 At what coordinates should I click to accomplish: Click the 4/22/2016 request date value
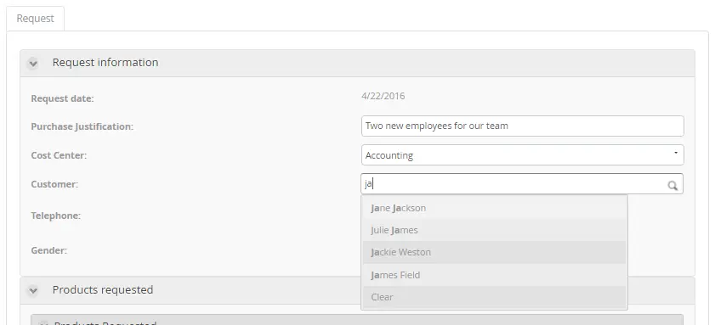click(x=383, y=96)
